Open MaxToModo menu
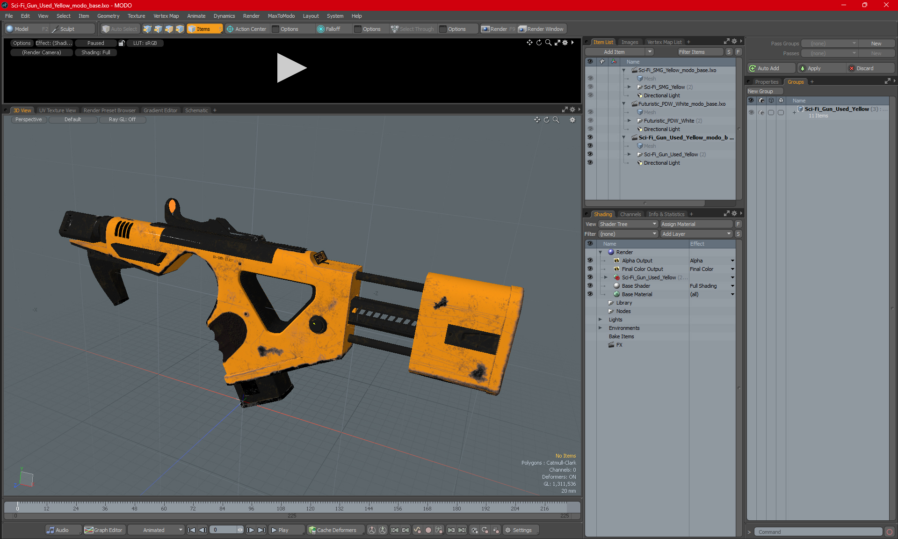Screen dimensions: 898x539 (x=281, y=16)
